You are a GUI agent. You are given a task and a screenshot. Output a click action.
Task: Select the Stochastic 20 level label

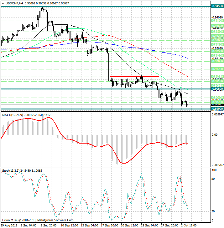[213, 211]
